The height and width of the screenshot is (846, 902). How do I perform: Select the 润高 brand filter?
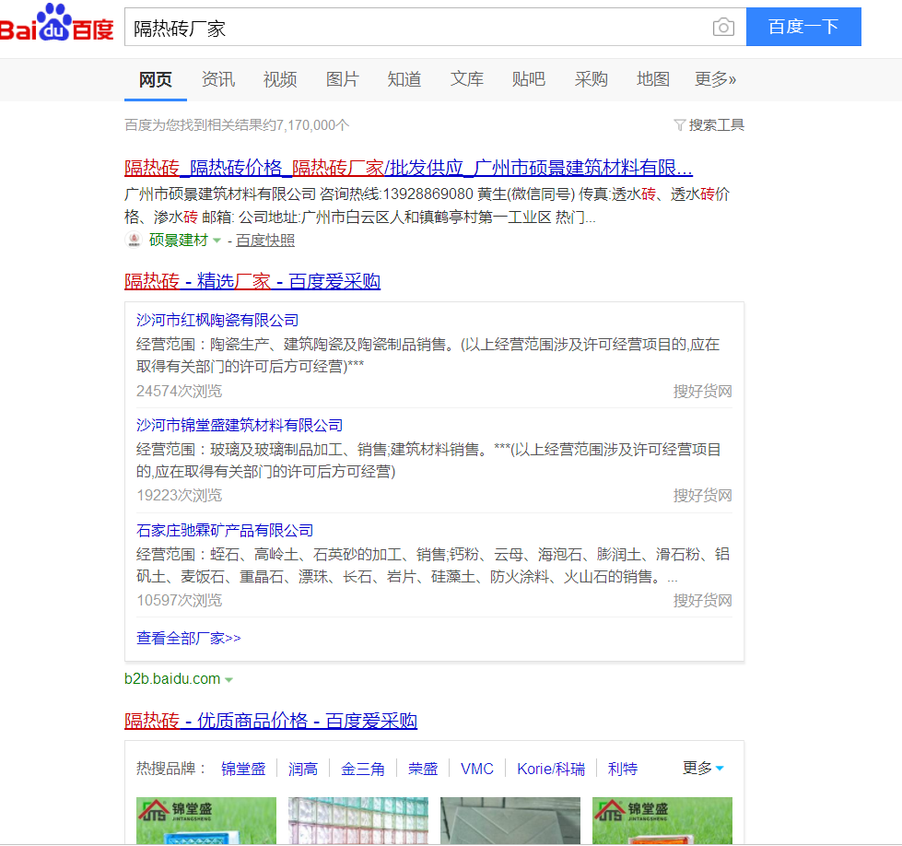click(x=303, y=769)
